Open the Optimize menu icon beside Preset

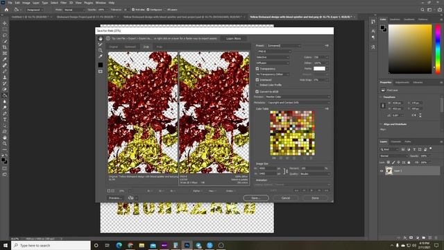(x=327, y=46)
